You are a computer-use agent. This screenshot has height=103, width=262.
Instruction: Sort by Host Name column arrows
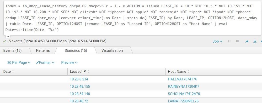[188, 72]
